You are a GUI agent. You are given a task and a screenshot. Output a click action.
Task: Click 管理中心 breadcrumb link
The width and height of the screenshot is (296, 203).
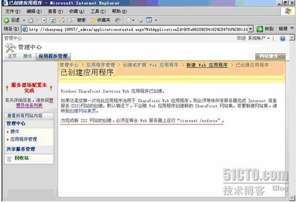[x=69, y=65]
